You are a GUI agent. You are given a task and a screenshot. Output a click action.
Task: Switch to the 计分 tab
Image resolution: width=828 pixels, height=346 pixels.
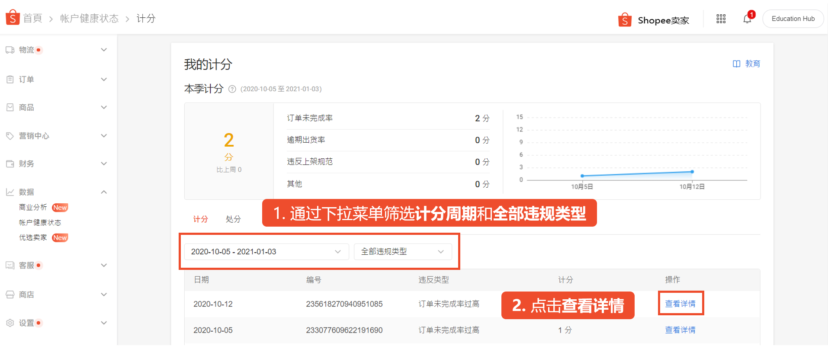pos(200,219)
